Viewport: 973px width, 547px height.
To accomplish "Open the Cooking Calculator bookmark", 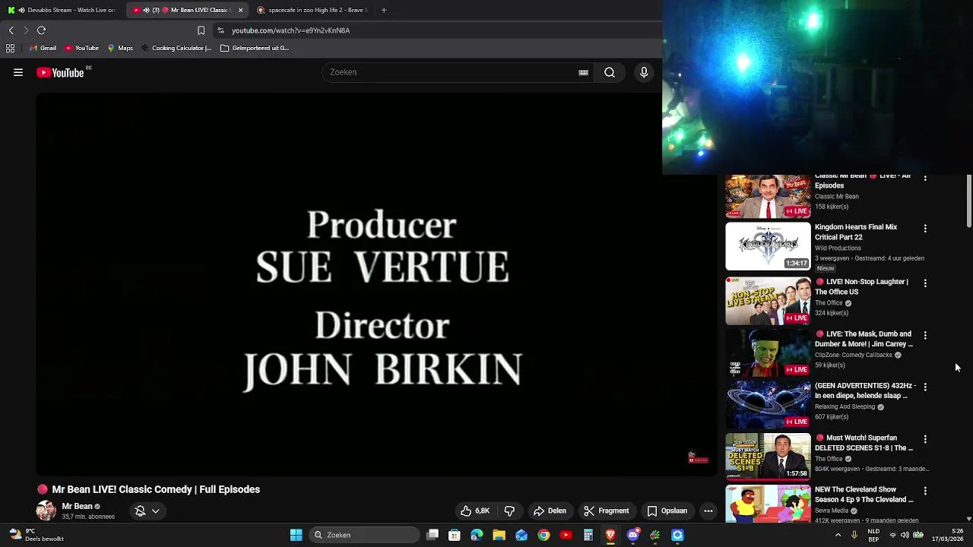I will point(176,48).
